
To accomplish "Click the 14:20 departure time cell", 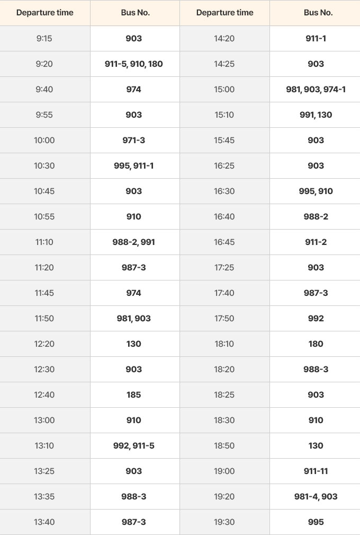I will click(x=225, y=39).
